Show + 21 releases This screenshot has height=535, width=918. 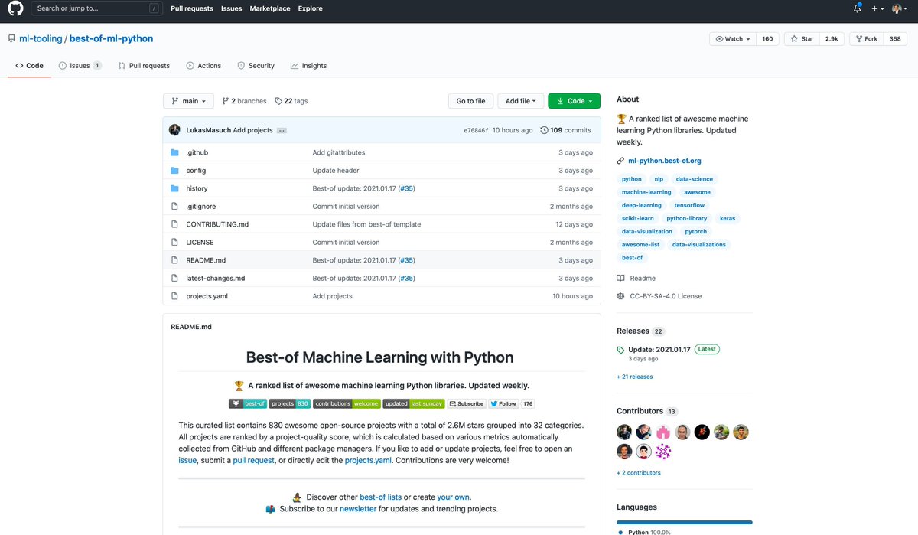[x=635, y=377]
